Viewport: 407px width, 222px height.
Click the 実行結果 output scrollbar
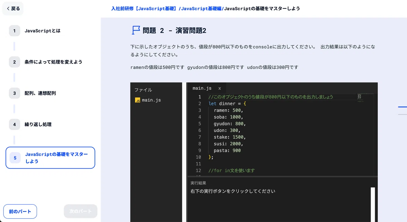pos(373,204)
